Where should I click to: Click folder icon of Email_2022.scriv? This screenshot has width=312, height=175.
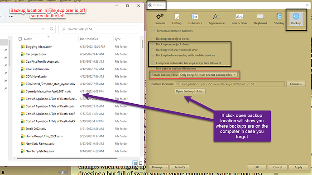[x=23, y=129]
